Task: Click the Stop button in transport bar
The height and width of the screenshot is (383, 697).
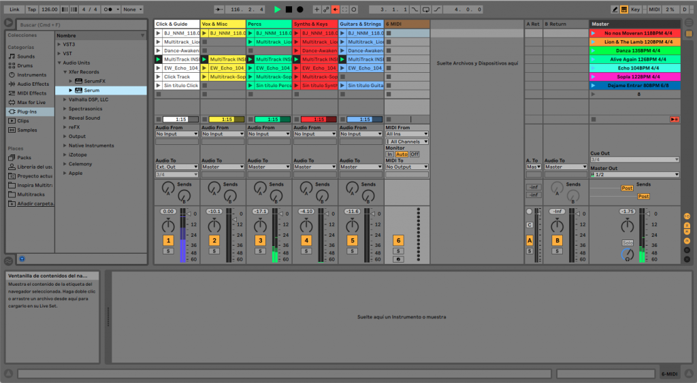Action: coord(289,10)
